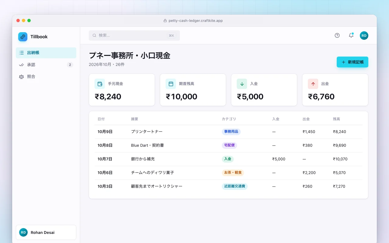Viewport: 389px width, 243px height.
Task: Select the プリンタートナー entry
Action: tap(228, 132)
